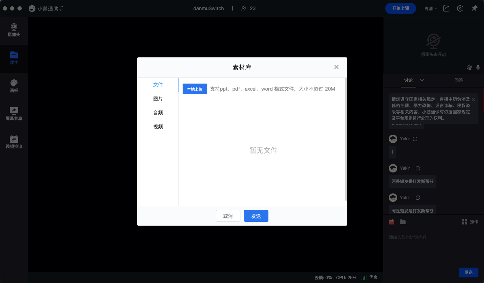Switch to the 问答 tab
The image size is (484, 283).
(x=458, y=80)
